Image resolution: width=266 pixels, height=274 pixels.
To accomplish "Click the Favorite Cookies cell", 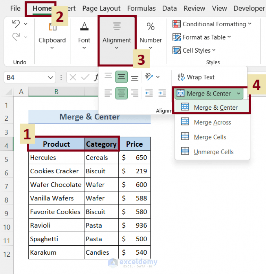I will click(57, 212).
